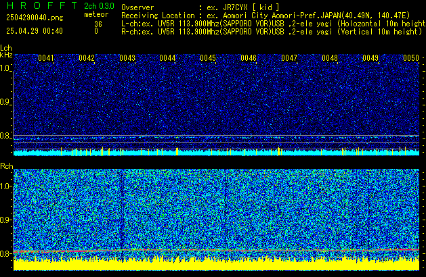The image size is (426, 277).
Task: Click the Rch 1.0 axis label
Action: [x=5, y=186]
